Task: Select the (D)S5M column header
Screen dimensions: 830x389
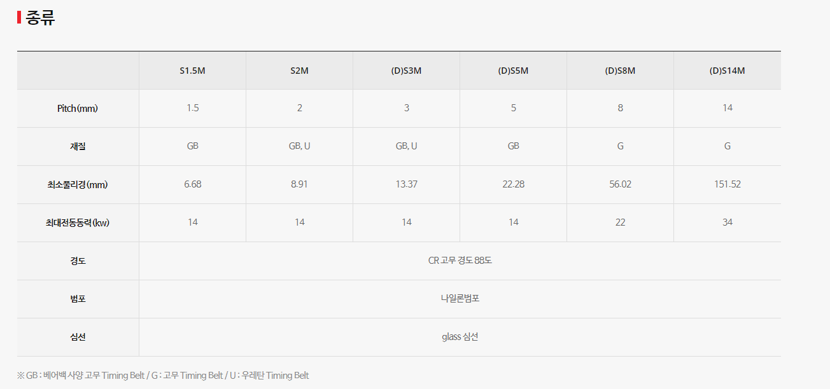Action: click(513, 71)
